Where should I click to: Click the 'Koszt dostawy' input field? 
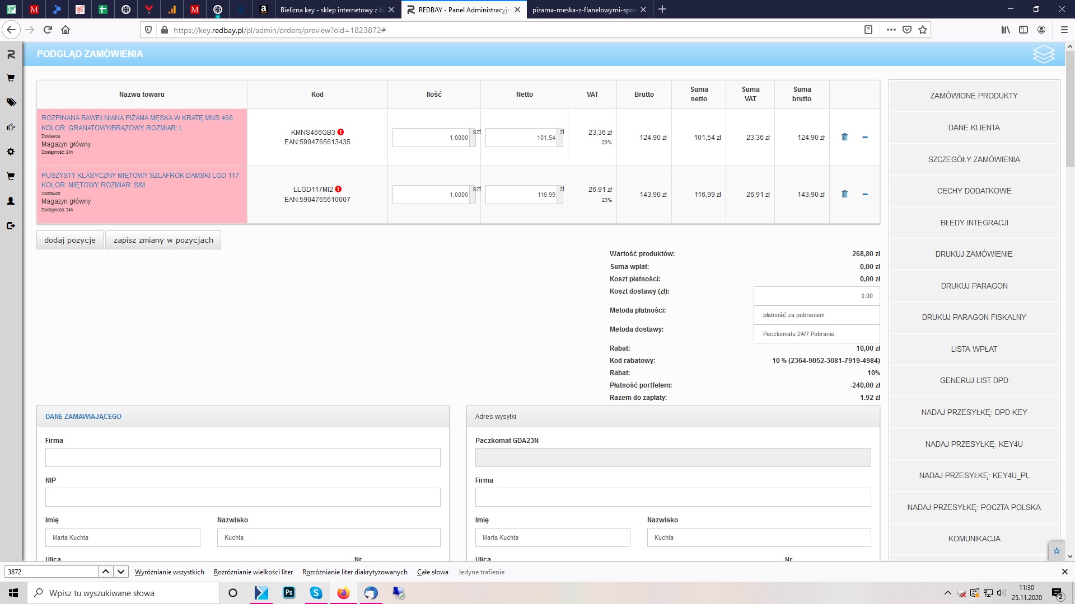816,296
